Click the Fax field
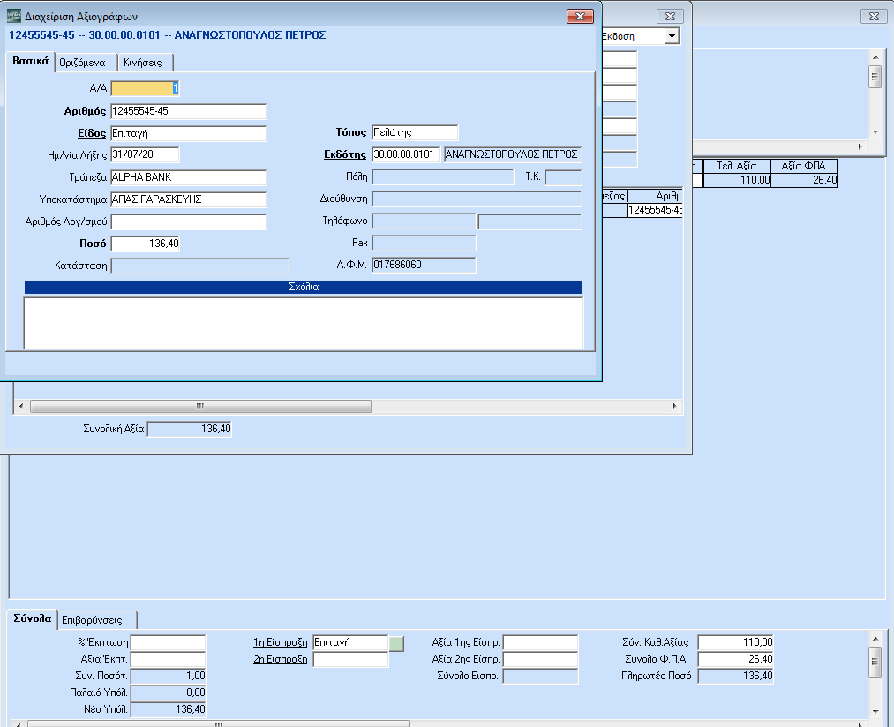 tap(424, 243)
